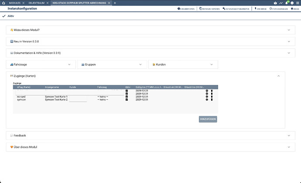Open notifications bell icon
This screenshot has height=183, width=301.
click(x=287, y=3)
